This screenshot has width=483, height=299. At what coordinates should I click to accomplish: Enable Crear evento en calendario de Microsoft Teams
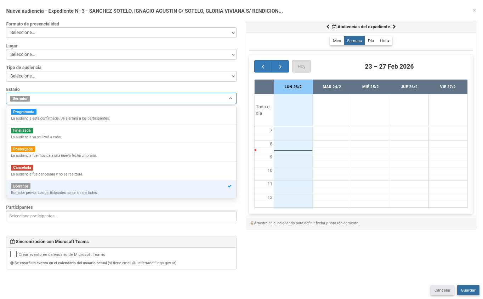pyautogui.click(x=13, y=254)
